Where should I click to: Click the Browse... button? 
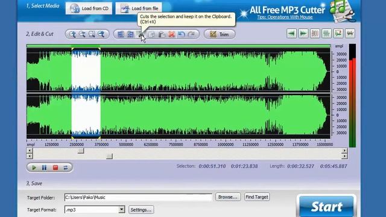pyautogui.click(x=228, y=197)
